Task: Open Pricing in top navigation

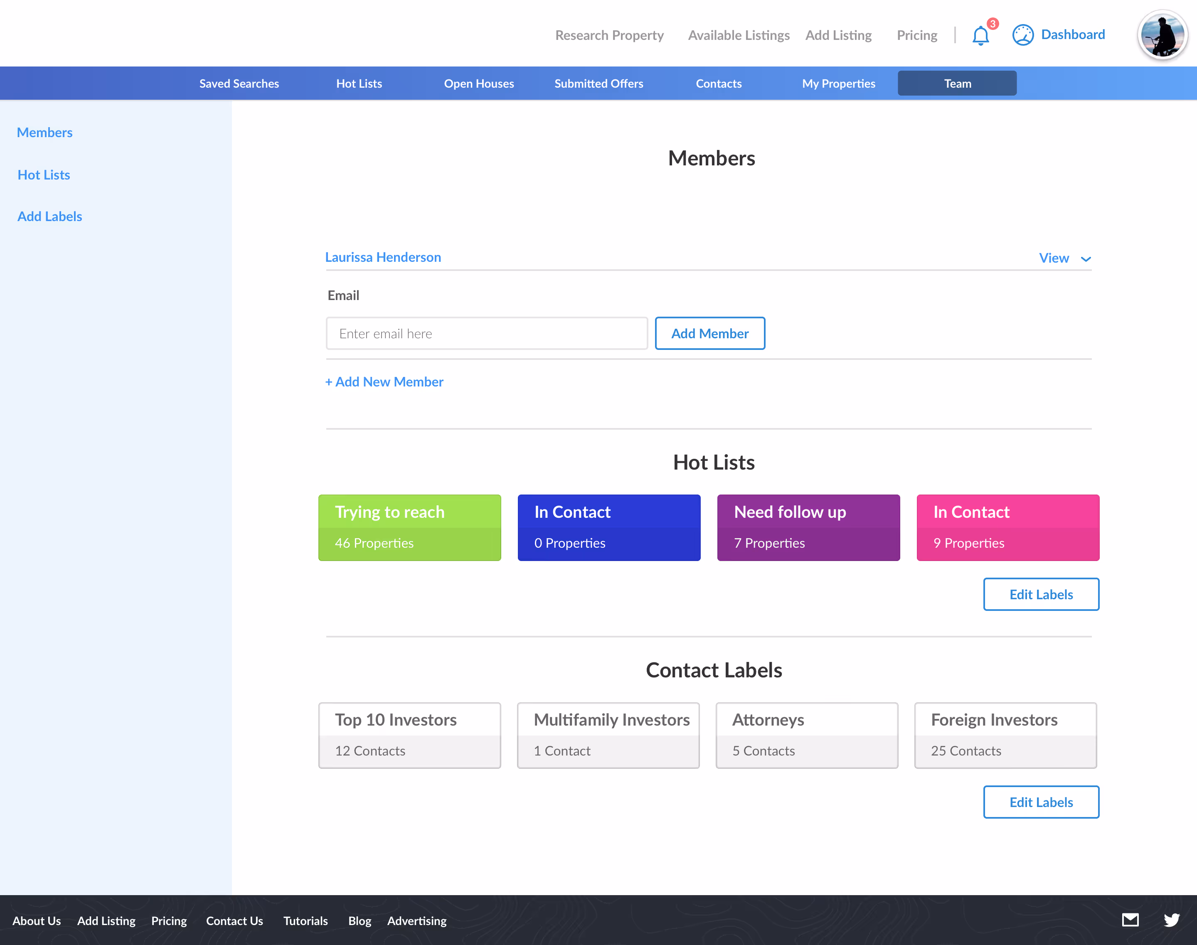Action: pyautogui.click(x=917, y=35)
